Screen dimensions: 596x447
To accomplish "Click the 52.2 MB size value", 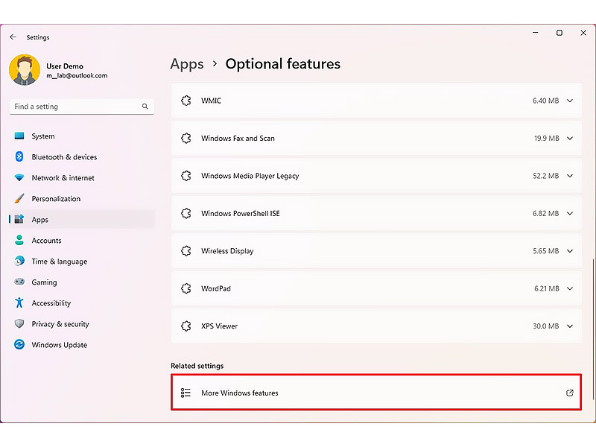I will coord(546,176).
